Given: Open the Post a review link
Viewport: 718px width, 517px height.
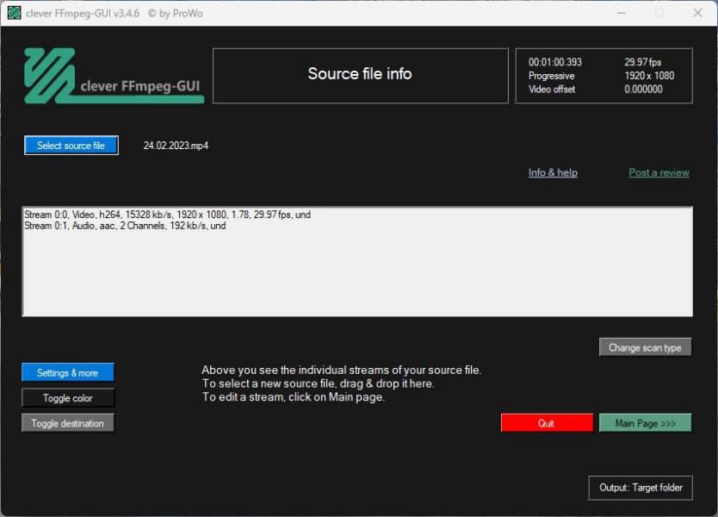Looking at the screenshot, I should 659,172.
